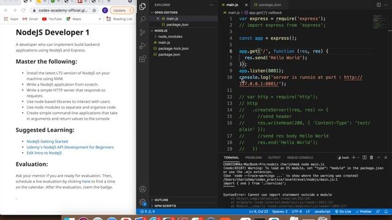
Task: Open Source Control view in activity bar
Action: pyautogui.click(x=143, y=32)
